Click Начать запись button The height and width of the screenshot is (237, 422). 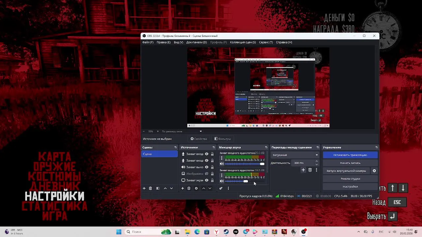click(350, 163)
